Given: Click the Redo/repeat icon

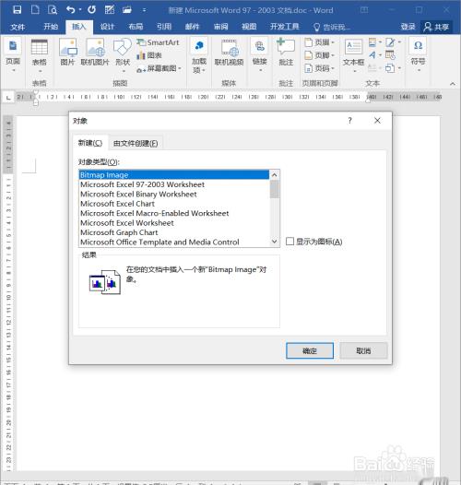Looking at the screenshot, I should 91,10.
